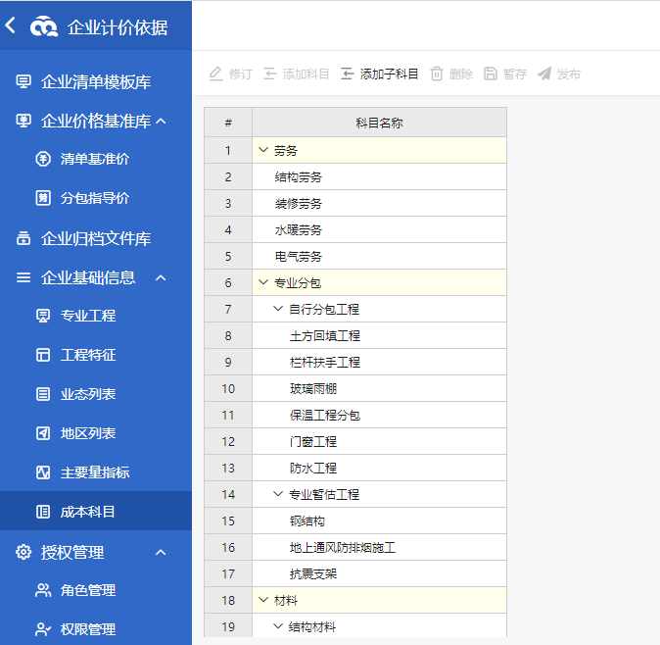Screen dimensions: 660x645
Task: Collapse the 自行分包工程 tree node
Action: (278, 309)
